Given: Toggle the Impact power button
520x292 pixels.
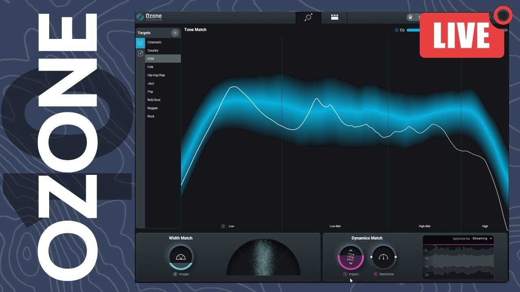Looking at the screenshot, I should click(345, 274).
